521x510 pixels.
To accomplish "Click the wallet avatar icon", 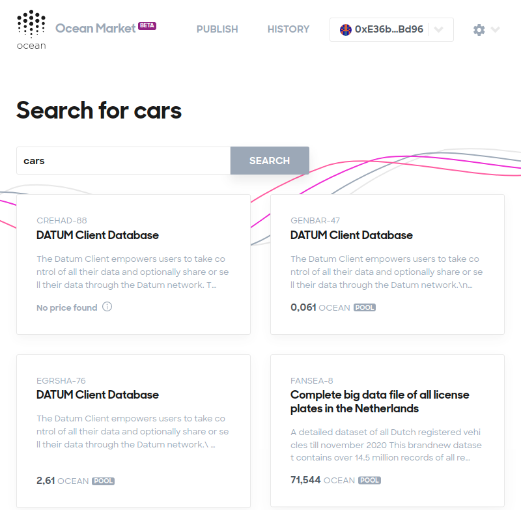I will tap(346, 29).
